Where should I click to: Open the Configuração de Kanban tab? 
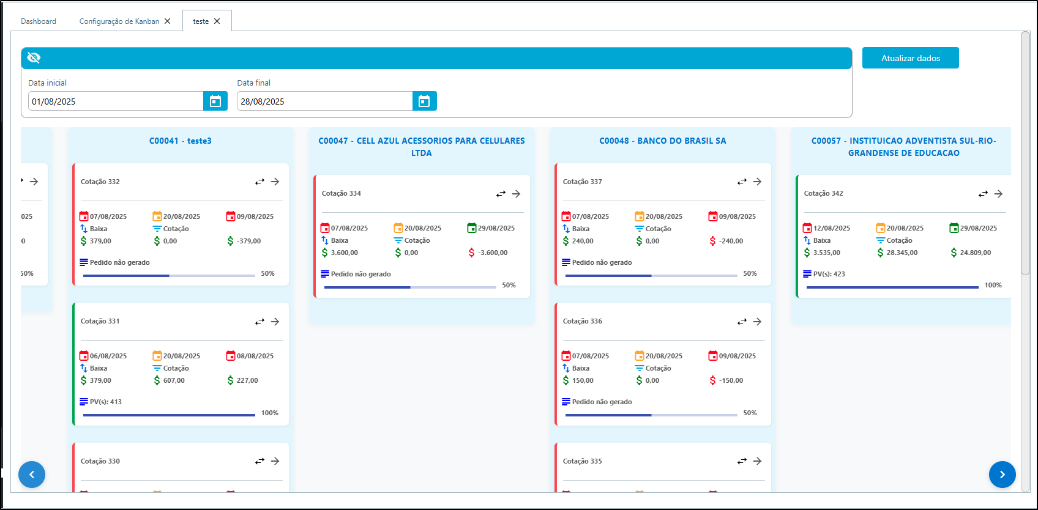coord(119,21)
